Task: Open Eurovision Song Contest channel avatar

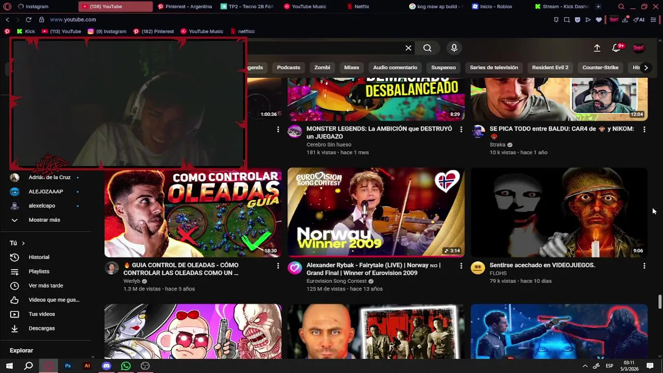Action: coord(295,268)
